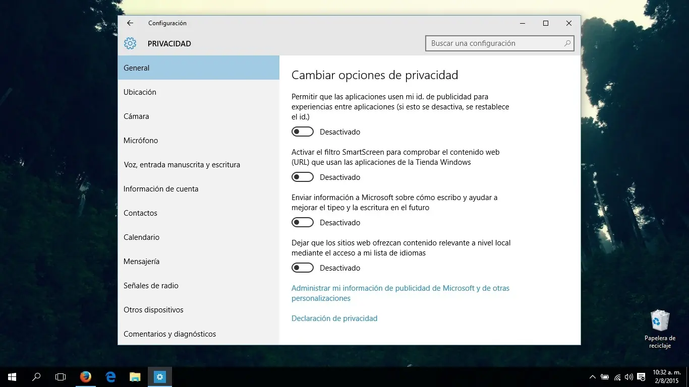Open Otros dispositivos settings

point(198,309)
